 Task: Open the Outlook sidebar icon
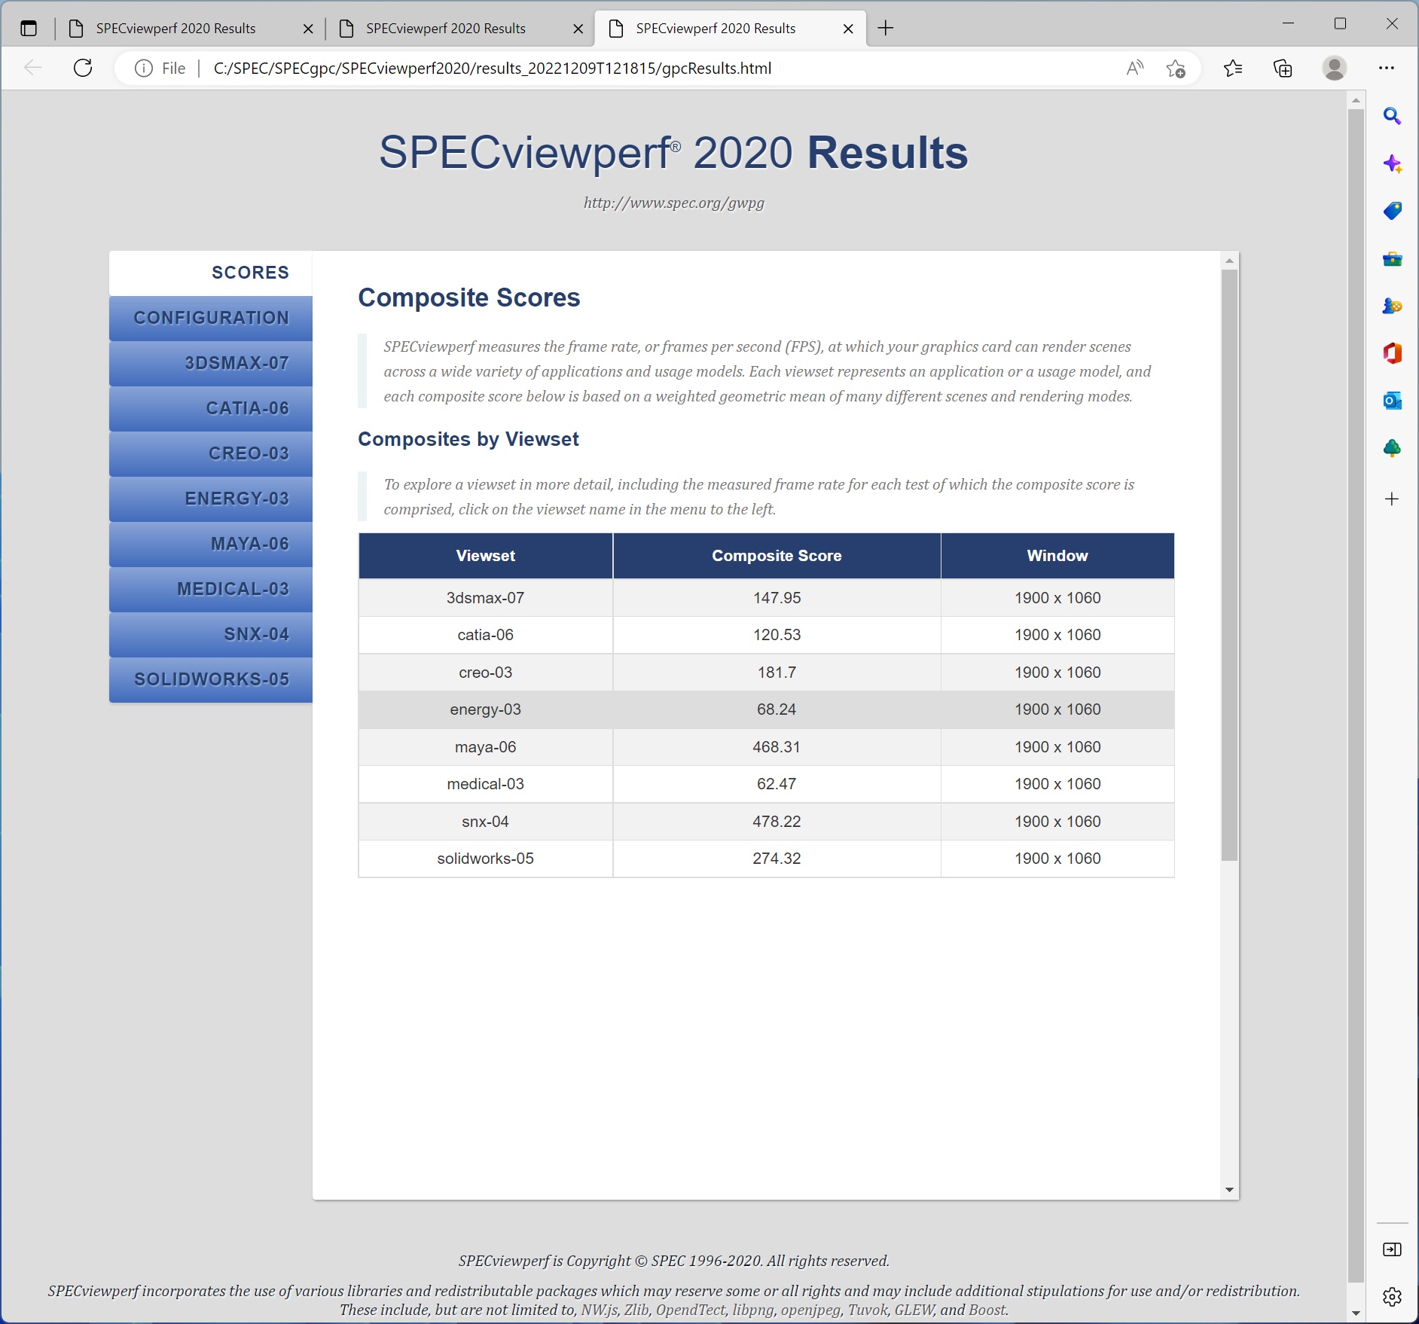pyautogui.click(x=1392, y=401)
